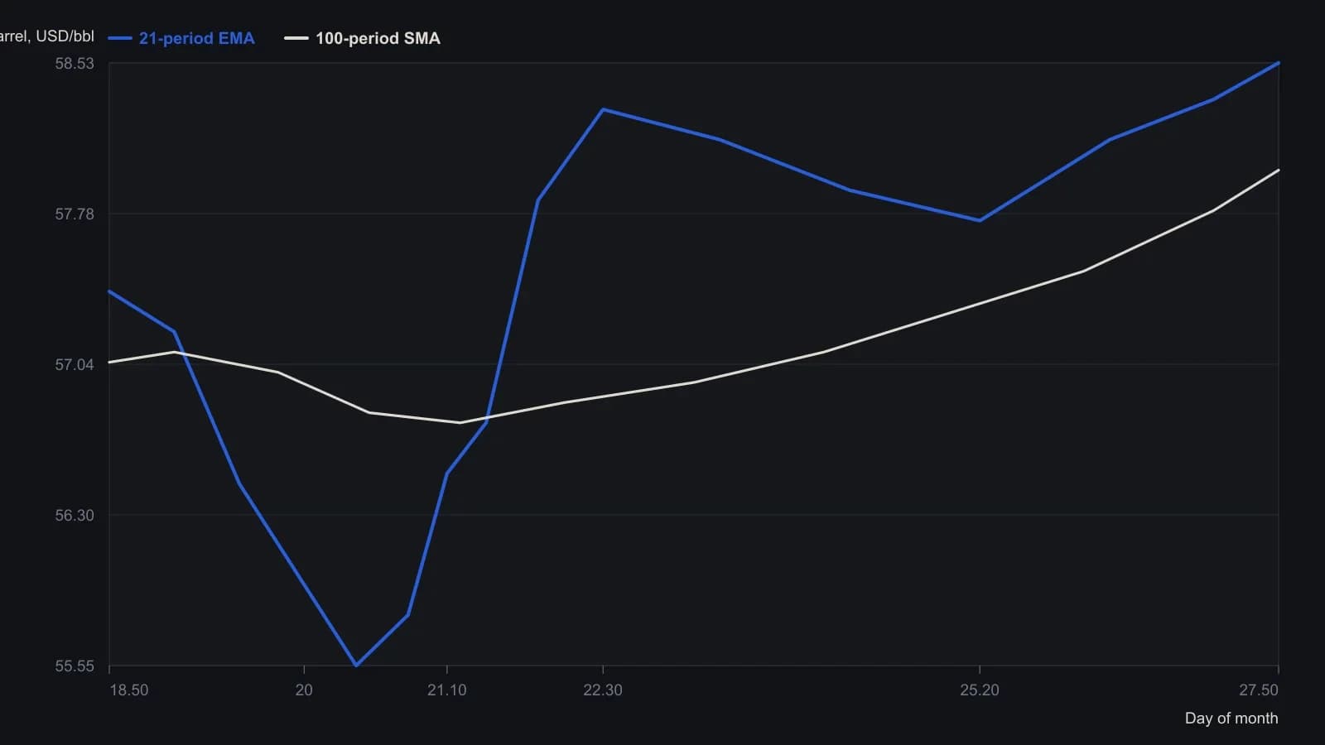Click the blue EMA legend line swatch

coord(120,38)
